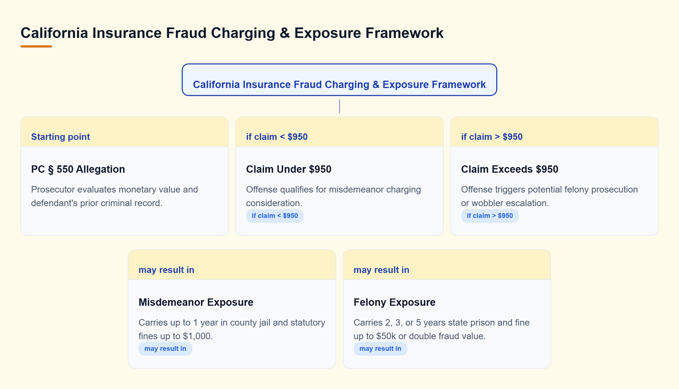Click the 'if claim > $950' pill badge
The image size is (679, 389).
[x=490, y=216]
